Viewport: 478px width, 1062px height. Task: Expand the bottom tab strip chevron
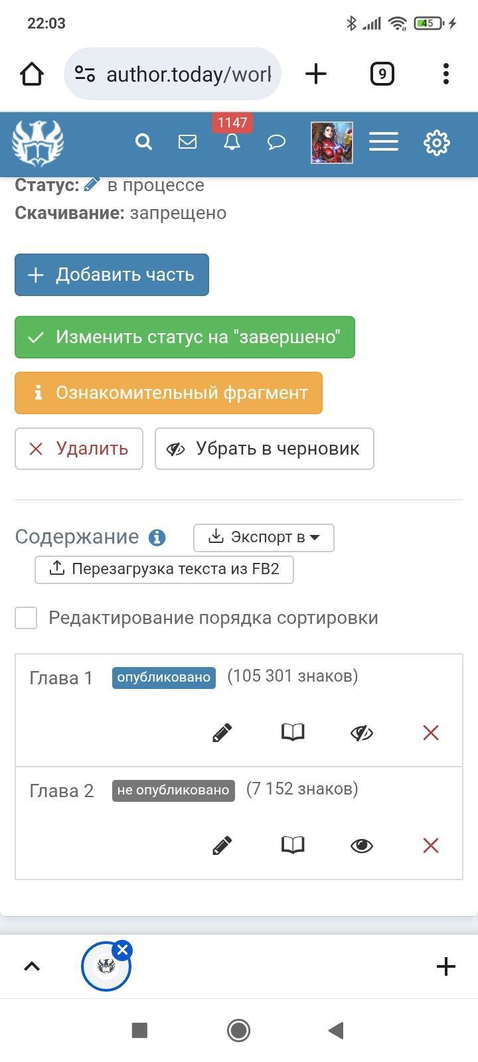click(x=32, y=966)
